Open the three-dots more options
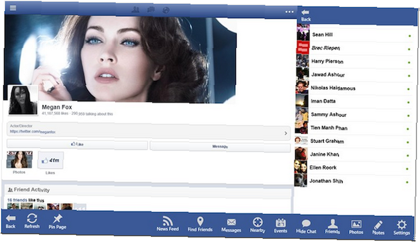The width and height of the screenshot is (420, 242). (289, 12)
